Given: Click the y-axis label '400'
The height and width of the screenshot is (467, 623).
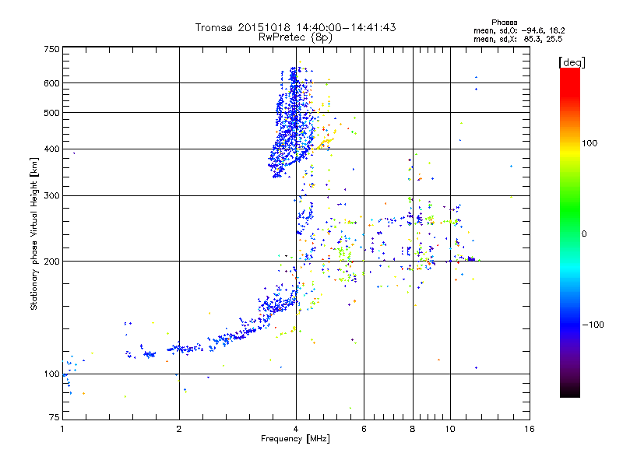Looking at the screenshot, I should (x=51, y=149).
